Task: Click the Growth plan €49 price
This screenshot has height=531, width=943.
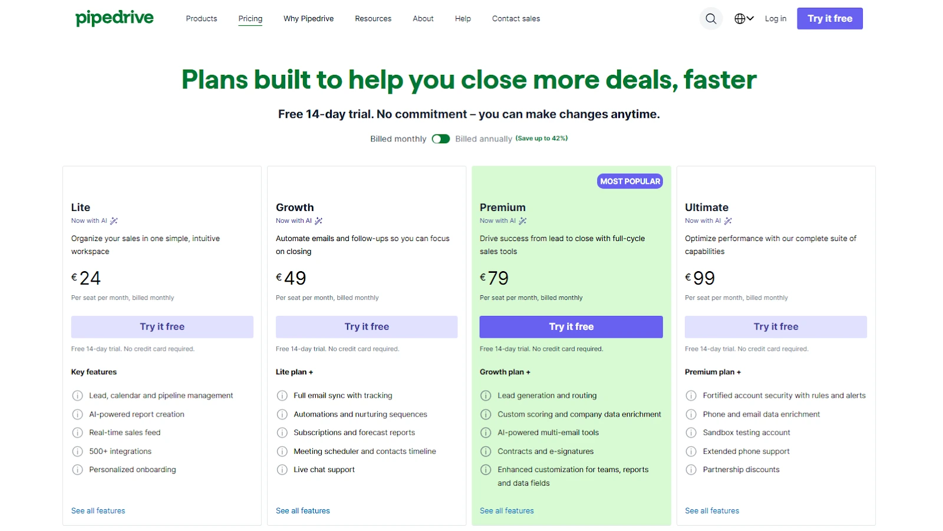Action: [291, 278]
